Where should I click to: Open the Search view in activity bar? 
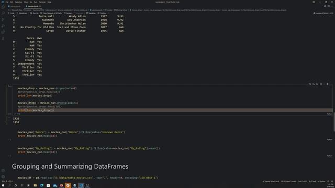click(x=3, y=13)
